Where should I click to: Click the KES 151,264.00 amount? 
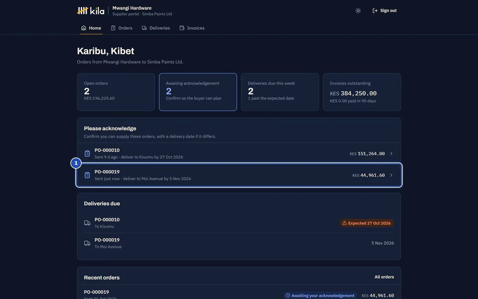pyautogui.click(x=367, y=153)
